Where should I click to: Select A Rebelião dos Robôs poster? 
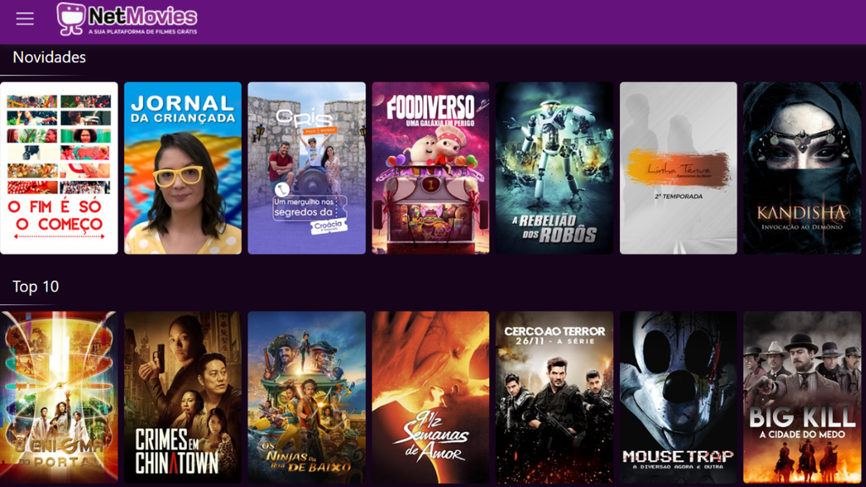(x=555, y=168)
